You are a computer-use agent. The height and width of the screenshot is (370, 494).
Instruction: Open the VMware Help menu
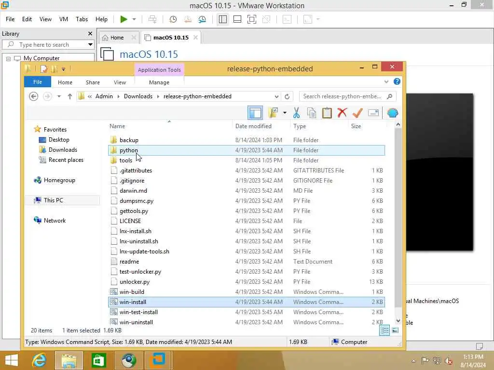click(x=101, y=19)
